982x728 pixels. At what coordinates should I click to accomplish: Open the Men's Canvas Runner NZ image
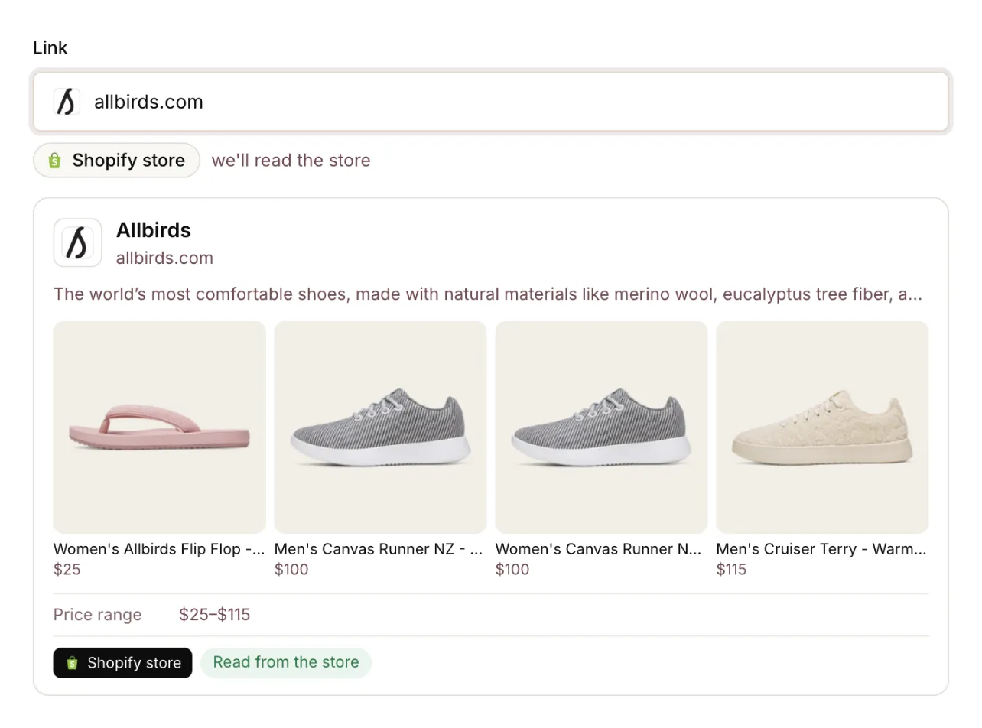(380, 427)
